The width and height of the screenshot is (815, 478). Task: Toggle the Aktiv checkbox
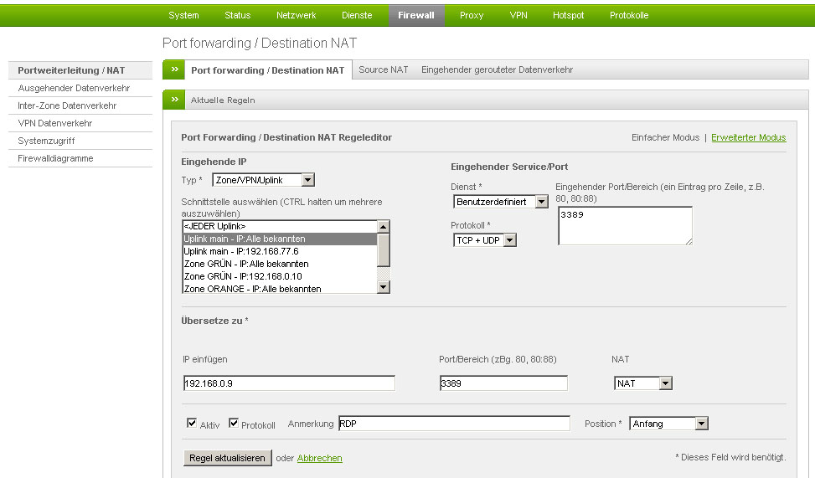[x=192, y=424]
